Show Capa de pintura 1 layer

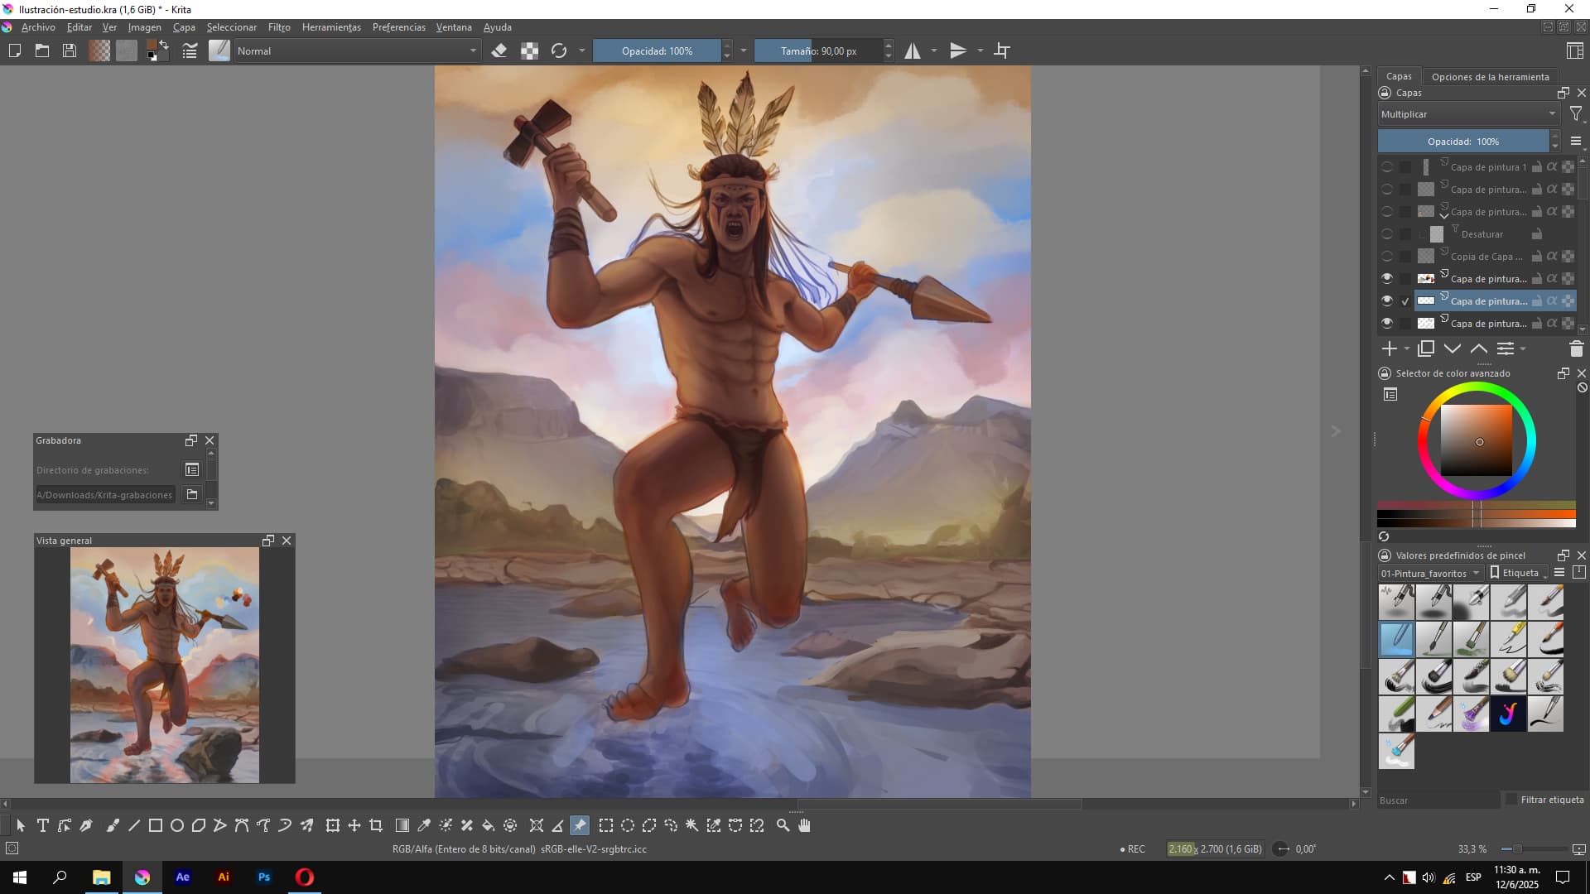point(1387,167)
